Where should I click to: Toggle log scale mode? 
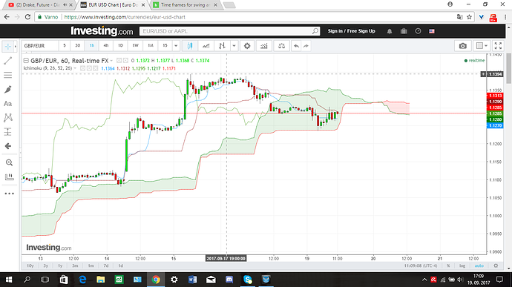462,265
